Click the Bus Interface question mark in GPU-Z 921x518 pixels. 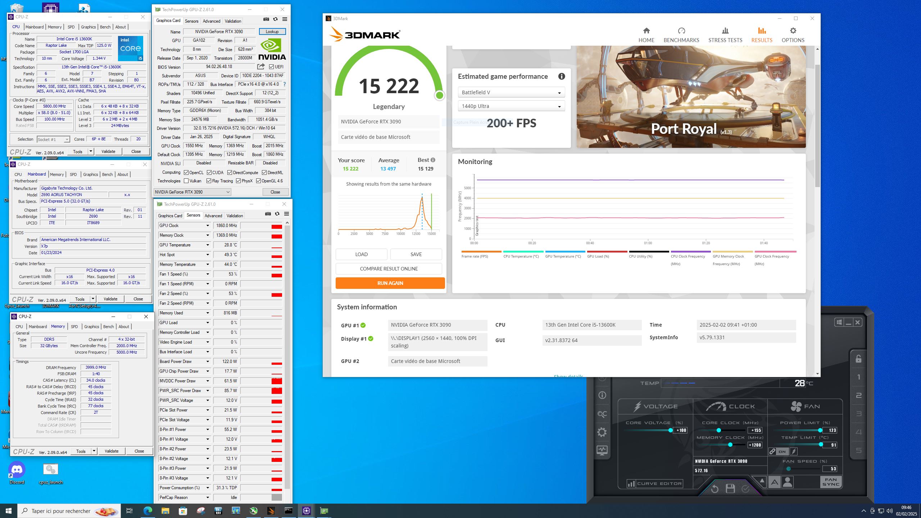pos(284,84)
